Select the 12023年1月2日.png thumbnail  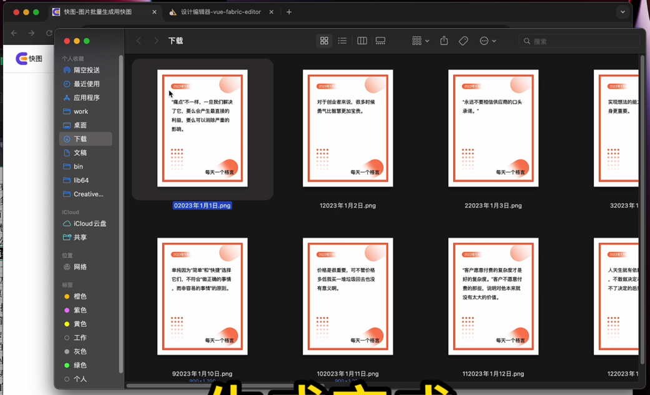pyautogui.click(x=348, y=128)
